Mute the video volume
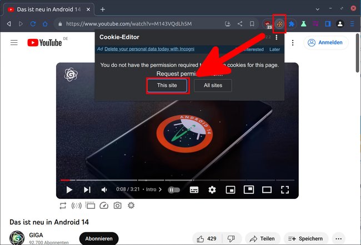 (x=104, y=190)
